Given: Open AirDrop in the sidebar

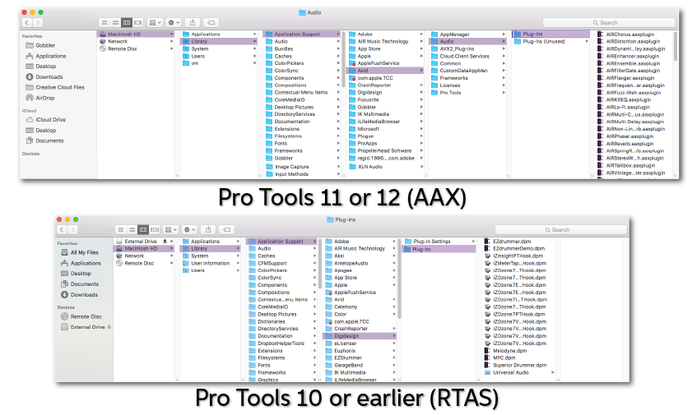Looking at the screenshot, I should [40, 98].
